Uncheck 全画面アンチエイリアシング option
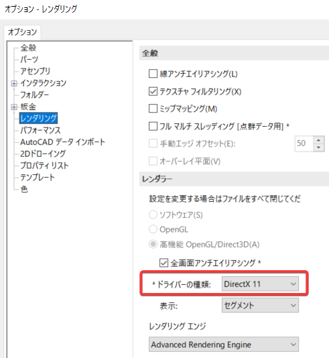 tap(163, 263)
